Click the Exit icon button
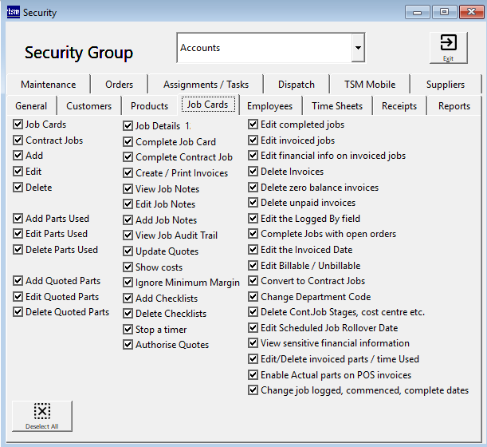487x447 pixels. (x=448, y=47)
